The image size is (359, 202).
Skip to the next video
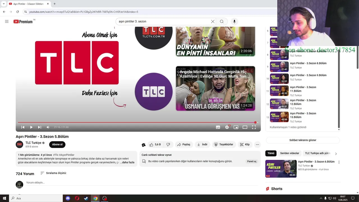(x=40, y=127)
